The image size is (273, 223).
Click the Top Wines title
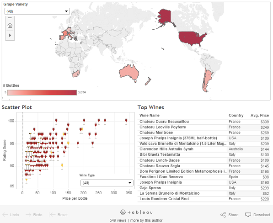[x=151, y=107]
